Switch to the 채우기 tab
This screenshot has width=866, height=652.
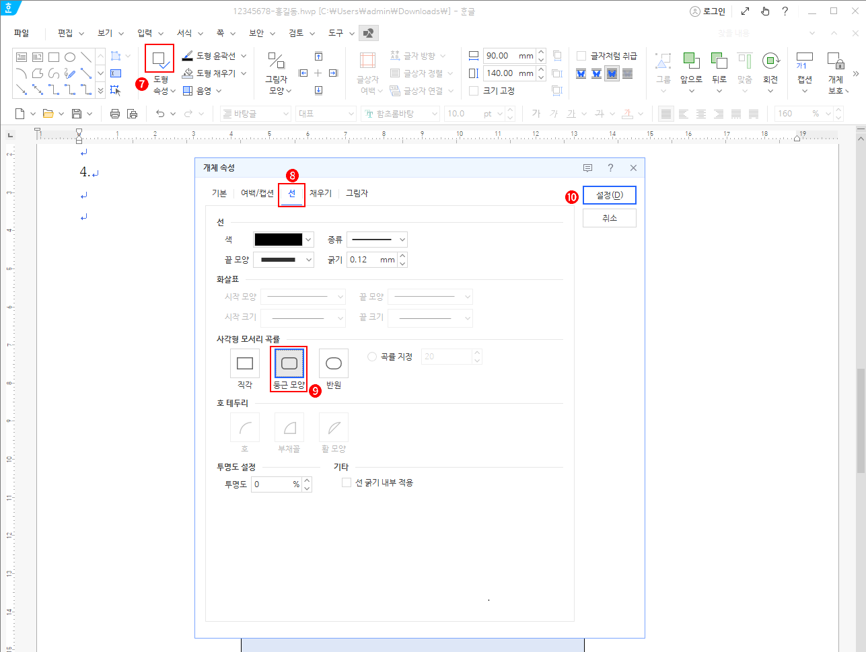tap(320, 193)
